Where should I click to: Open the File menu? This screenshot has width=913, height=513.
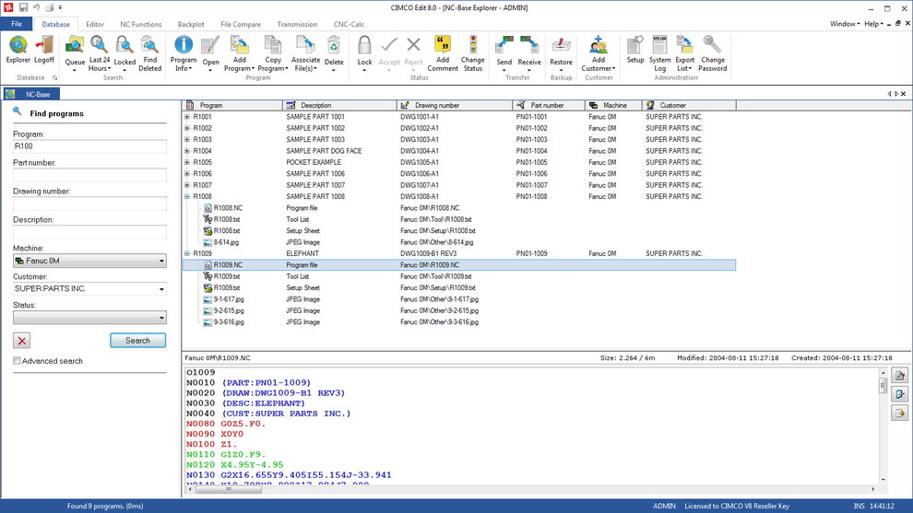click(17, 24)
